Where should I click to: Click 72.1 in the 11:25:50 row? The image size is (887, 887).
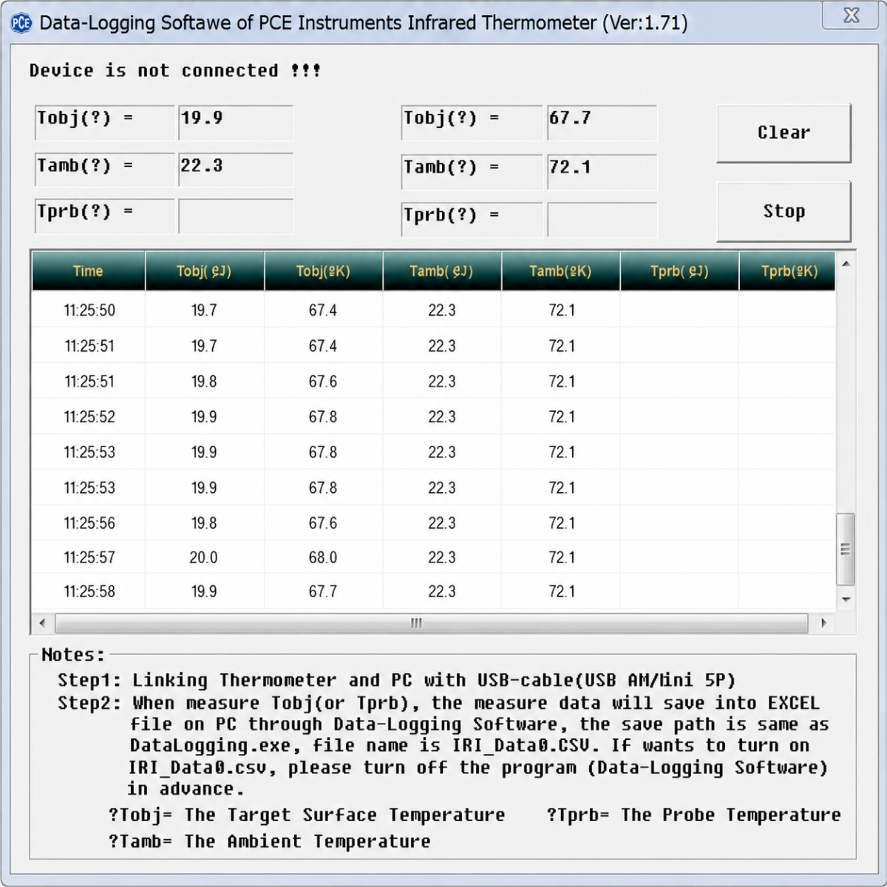coord(562,310)
